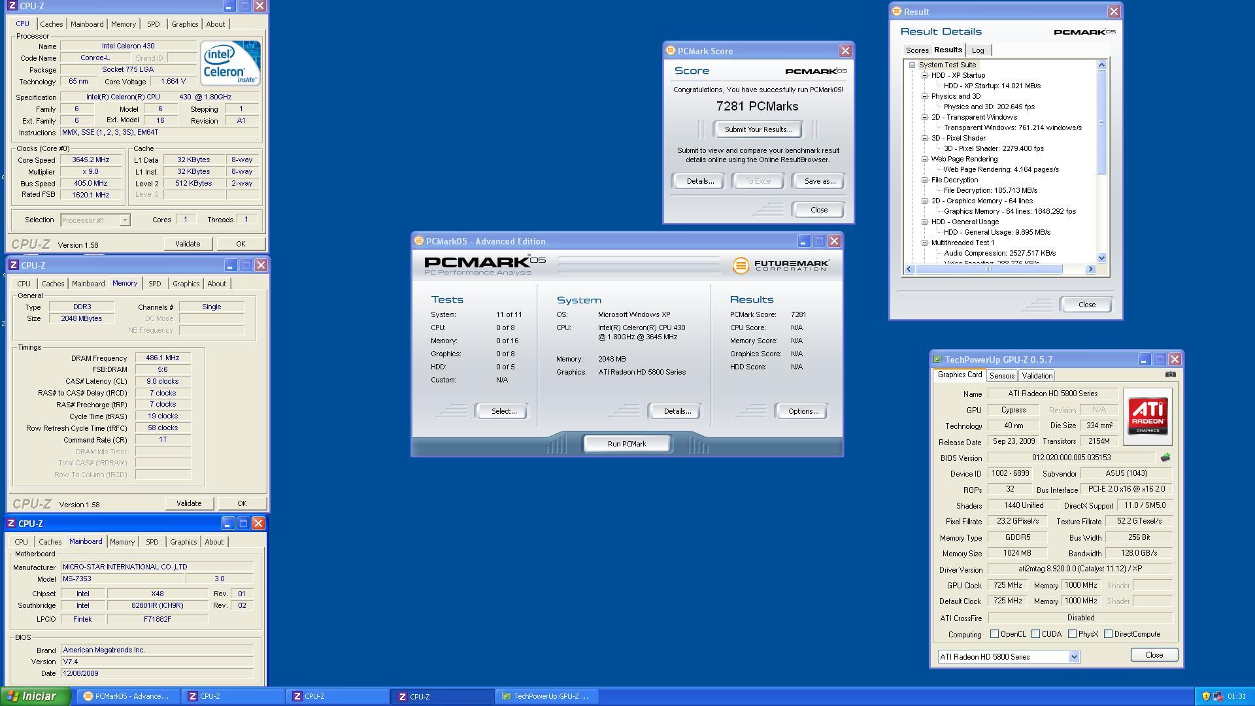Click the CPU-Z Mainboard window title icon

[11, 524]
